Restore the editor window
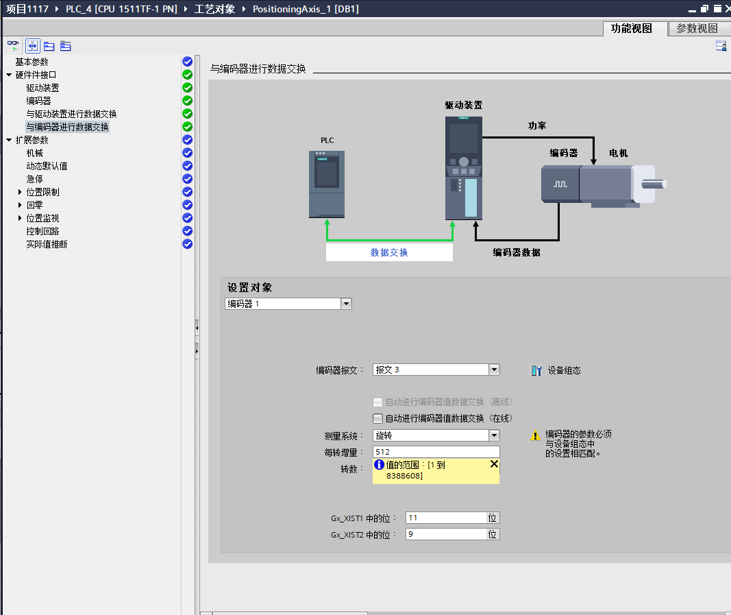The height and width of the screenshot is (615, 731). 705,9
